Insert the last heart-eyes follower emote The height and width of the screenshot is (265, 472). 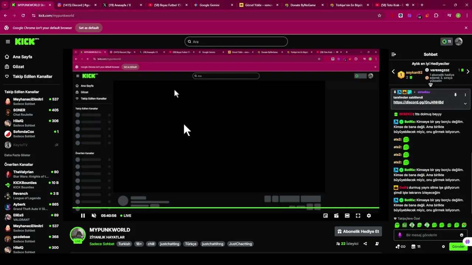coord(464,225)
